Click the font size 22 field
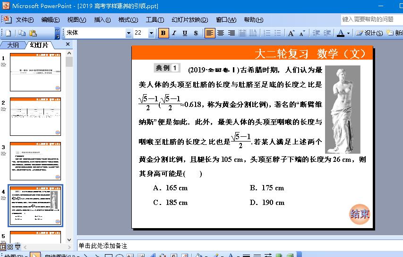The height and width of the screenshot is (257, 403). (x=141, y=33)
